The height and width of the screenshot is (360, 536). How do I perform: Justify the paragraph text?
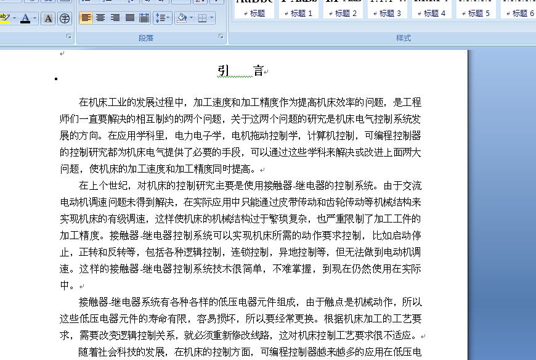click(130, 18)
